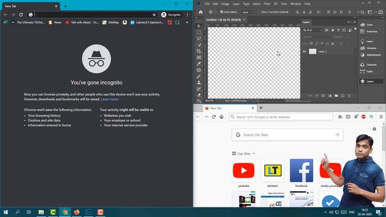Select the Lasso tool in Photoshop
386x217 pixels.
coord(198,39)
